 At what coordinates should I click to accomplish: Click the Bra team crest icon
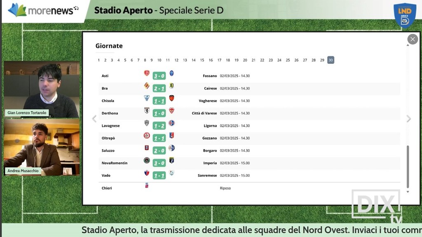(147, 86)
